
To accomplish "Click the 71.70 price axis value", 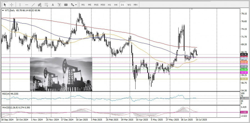I will [x=244, y=37].
